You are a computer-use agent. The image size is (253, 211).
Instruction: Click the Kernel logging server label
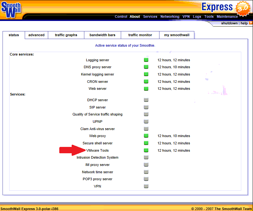[x=97, y=74]
